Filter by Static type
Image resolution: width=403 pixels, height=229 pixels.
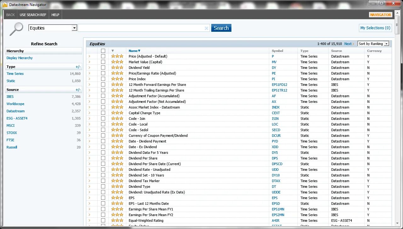point(11,81)
